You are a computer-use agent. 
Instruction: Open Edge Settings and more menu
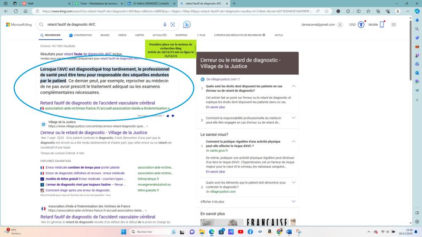(x=408, y=11)
